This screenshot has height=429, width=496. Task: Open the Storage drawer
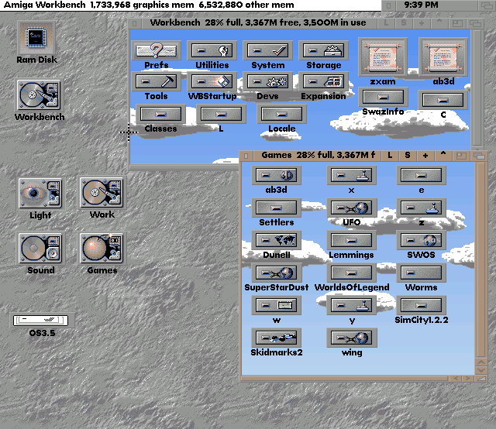tap(323, 50)
